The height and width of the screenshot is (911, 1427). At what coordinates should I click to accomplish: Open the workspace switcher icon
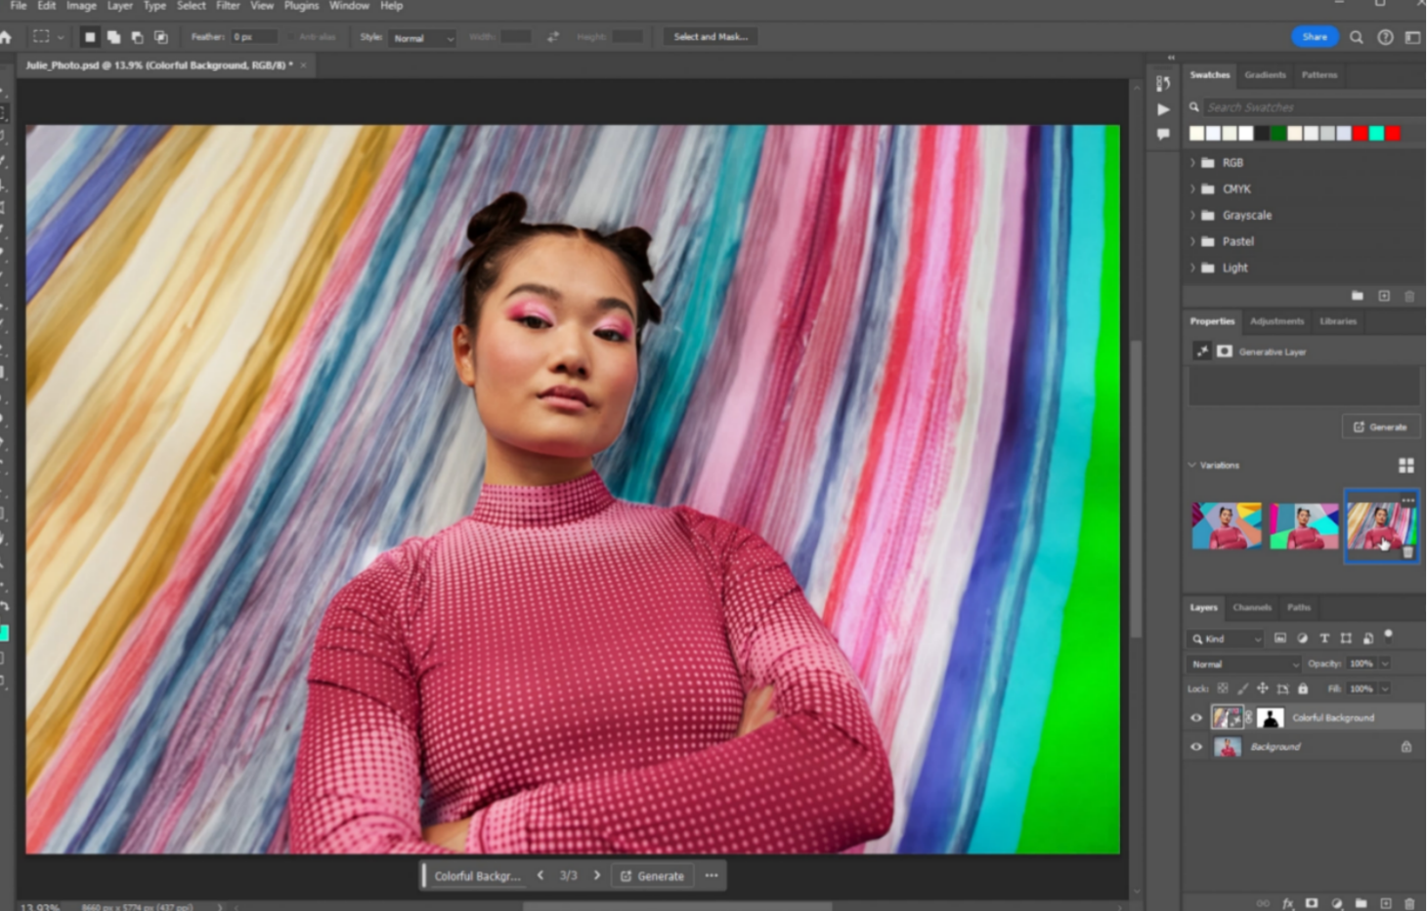(1412, 37)
